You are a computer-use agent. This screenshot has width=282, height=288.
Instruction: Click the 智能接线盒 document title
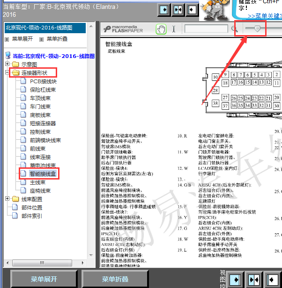click(119, 44)
